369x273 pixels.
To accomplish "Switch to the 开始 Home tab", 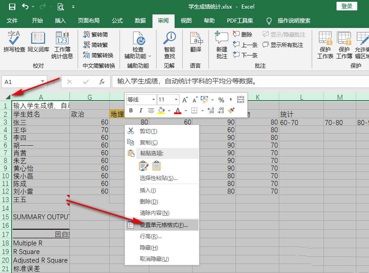I will tap(37, 21).
